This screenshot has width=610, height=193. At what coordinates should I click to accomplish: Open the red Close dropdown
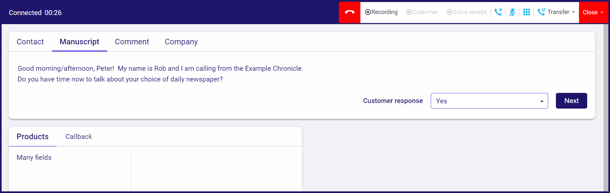coord(593,12)
